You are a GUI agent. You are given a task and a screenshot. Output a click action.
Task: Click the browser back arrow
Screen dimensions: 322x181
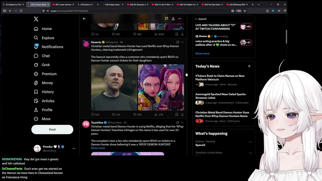pos(10,11)
